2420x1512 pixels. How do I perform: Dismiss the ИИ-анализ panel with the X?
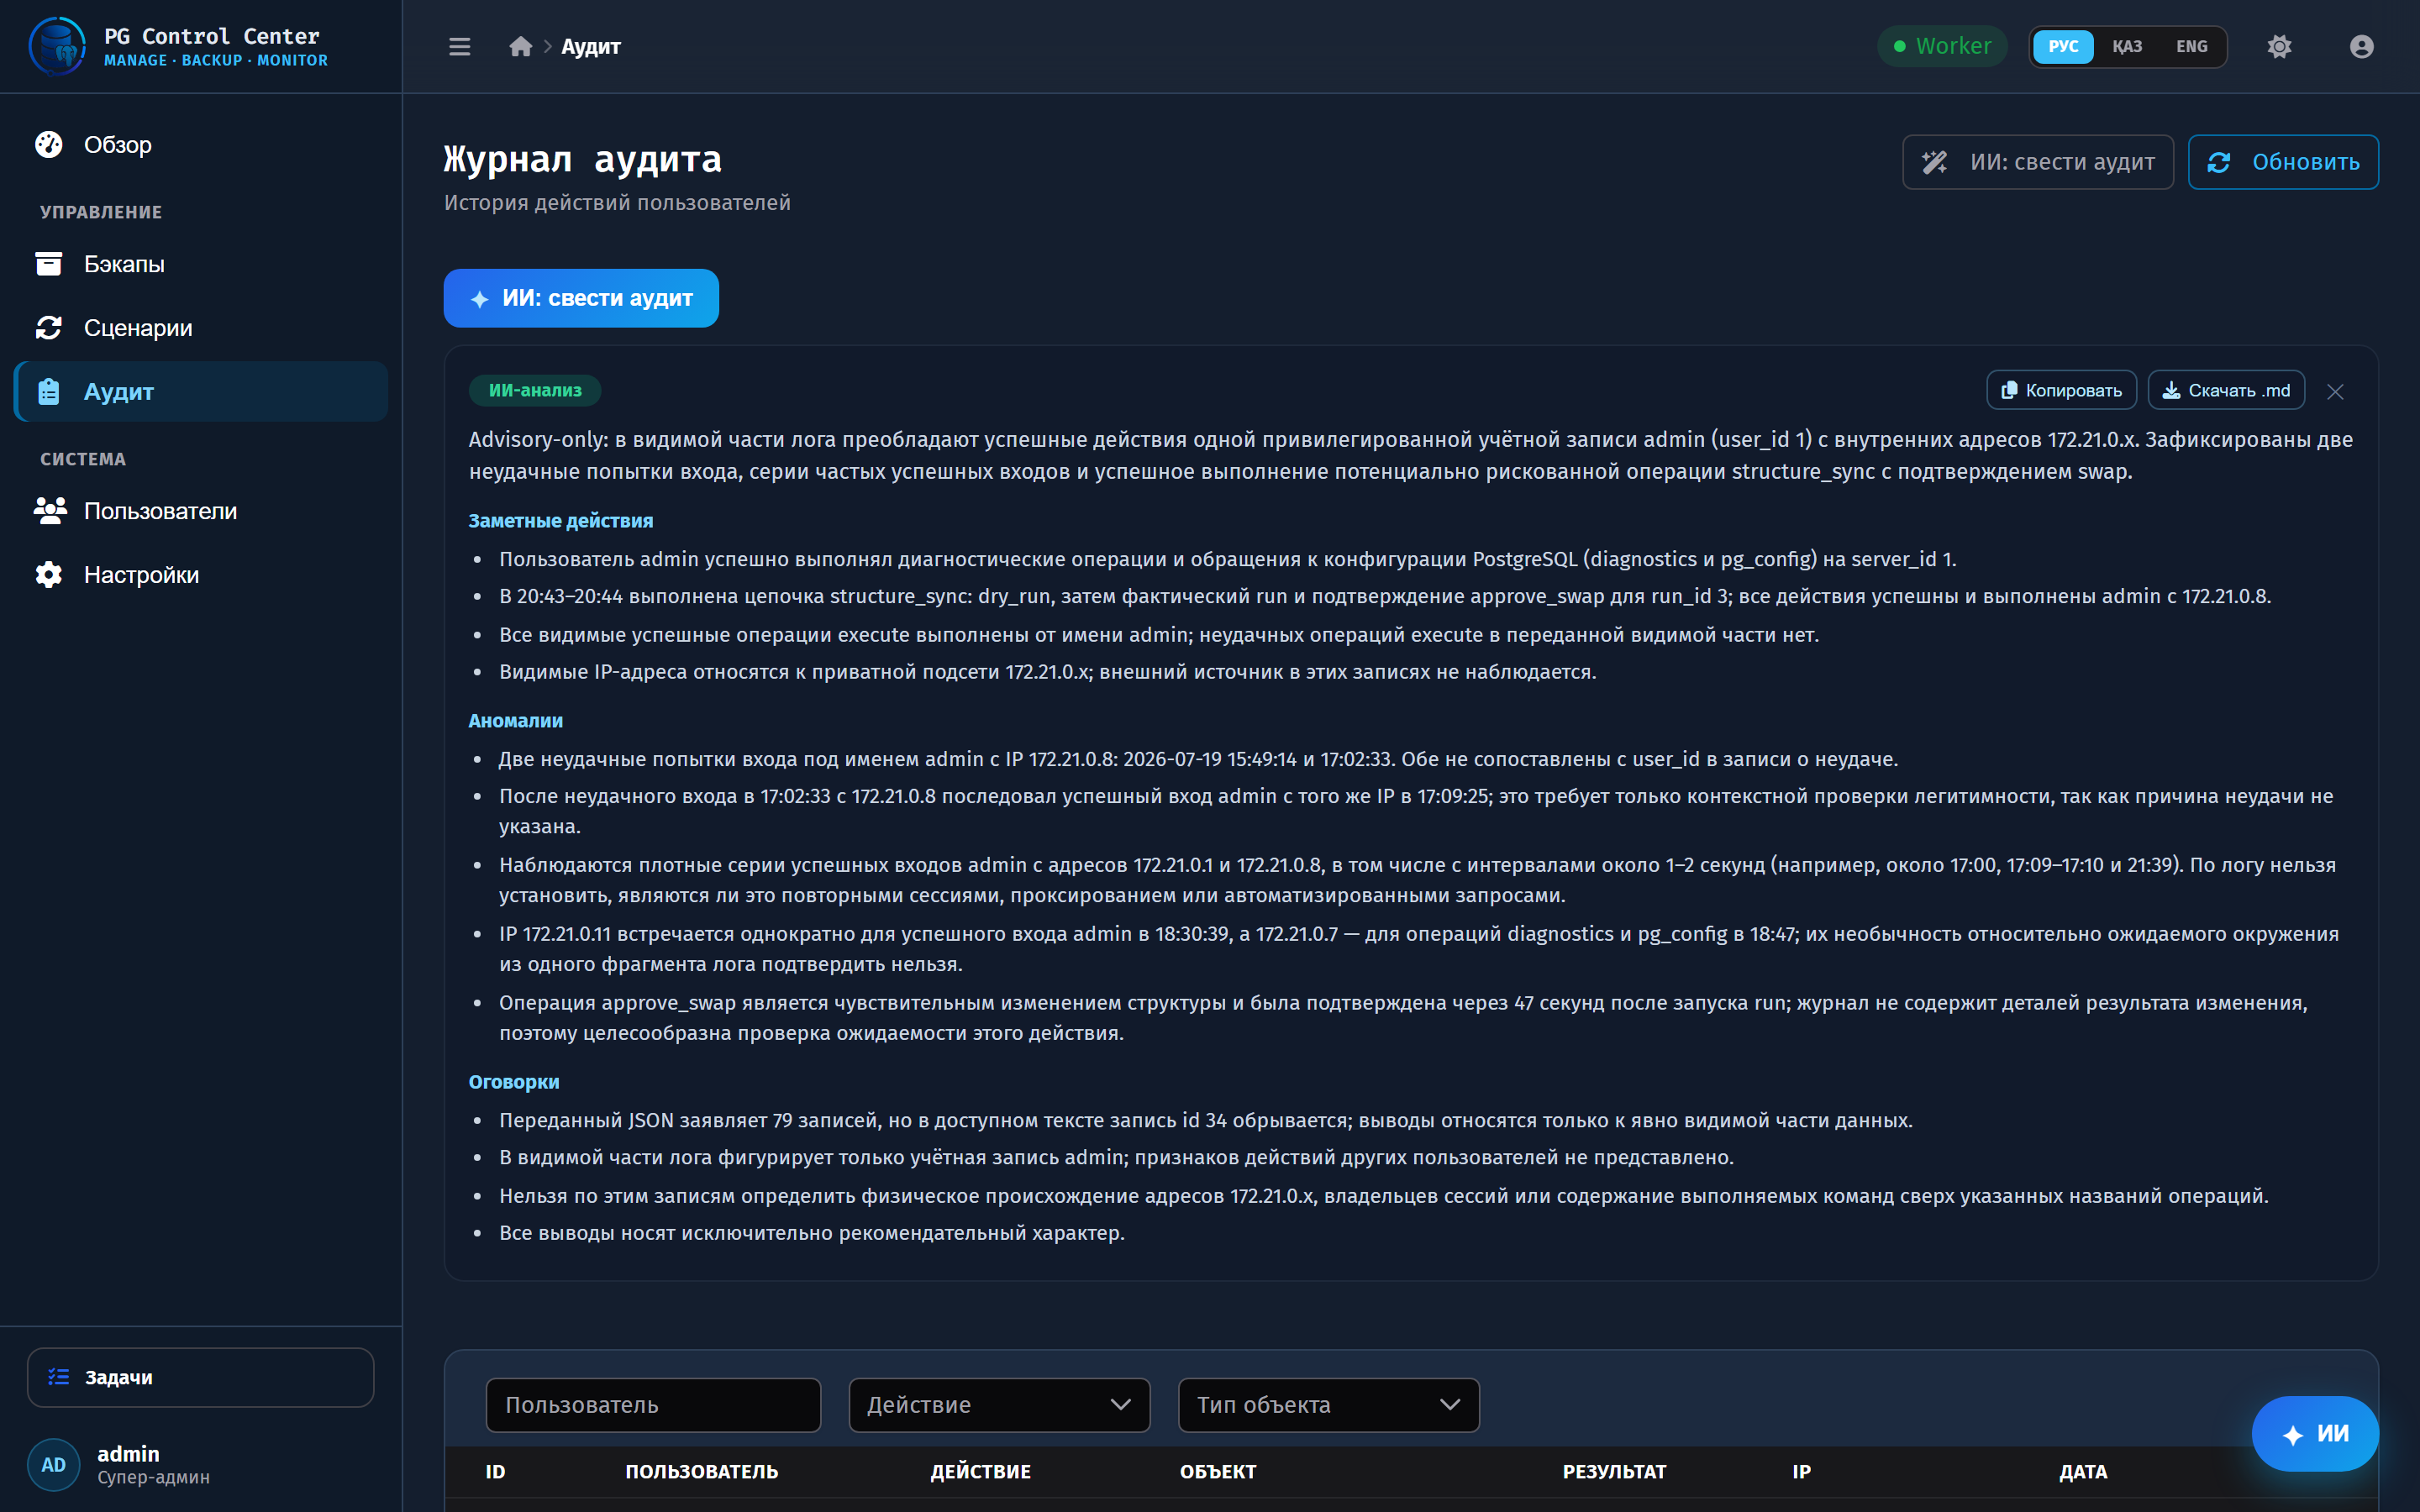pos(2335,391)
